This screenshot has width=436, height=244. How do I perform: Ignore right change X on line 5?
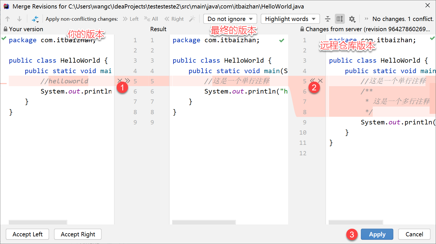point(320,81)
